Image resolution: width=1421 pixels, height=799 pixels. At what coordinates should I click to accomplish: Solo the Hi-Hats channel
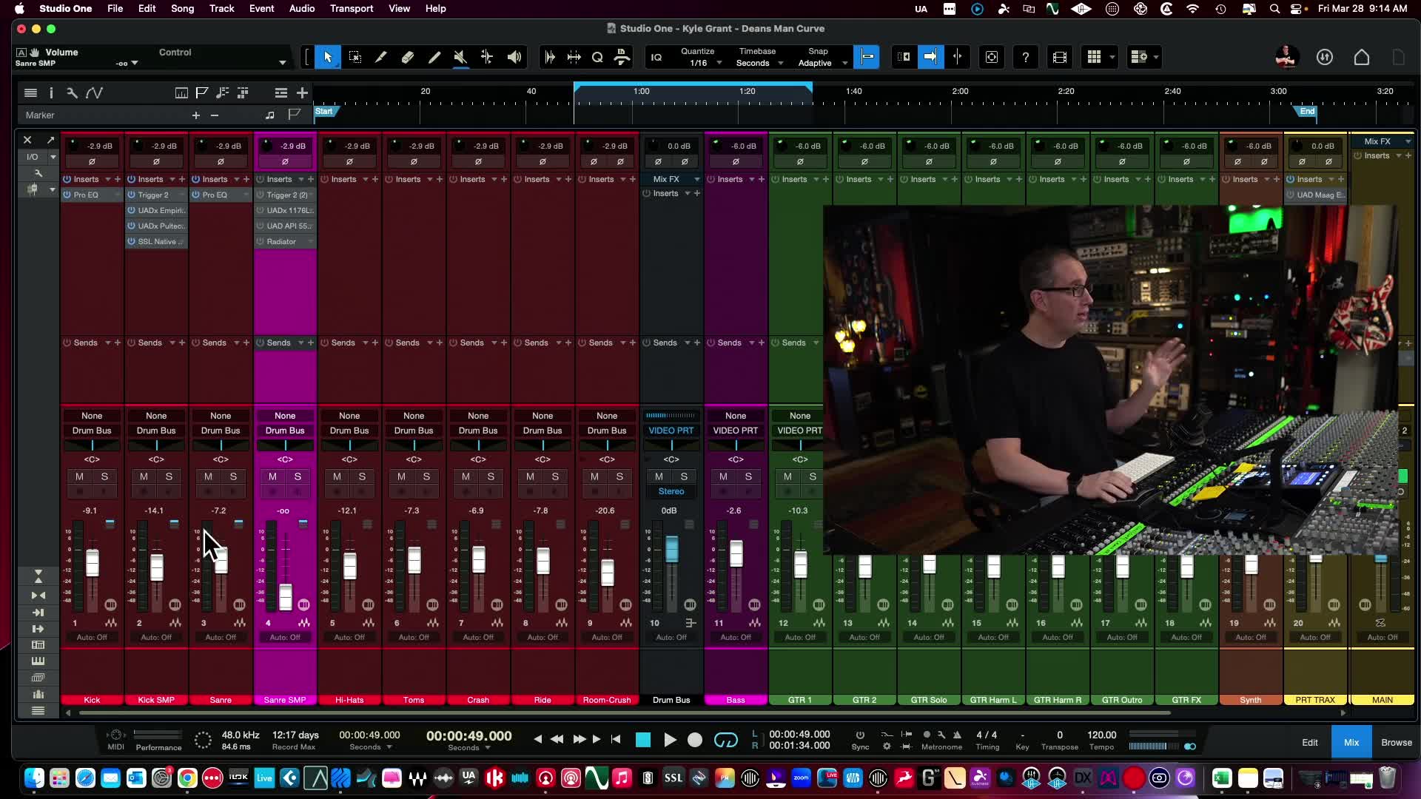pyautogui.click(x=362, y=476)
